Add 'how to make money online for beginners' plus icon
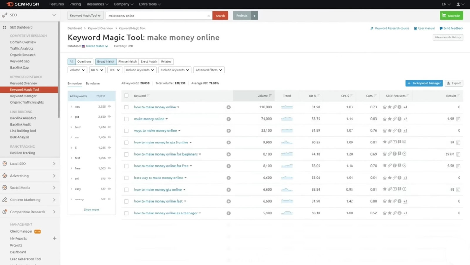The width and height of the screenshot is (470, 265). tap(228, 154)
